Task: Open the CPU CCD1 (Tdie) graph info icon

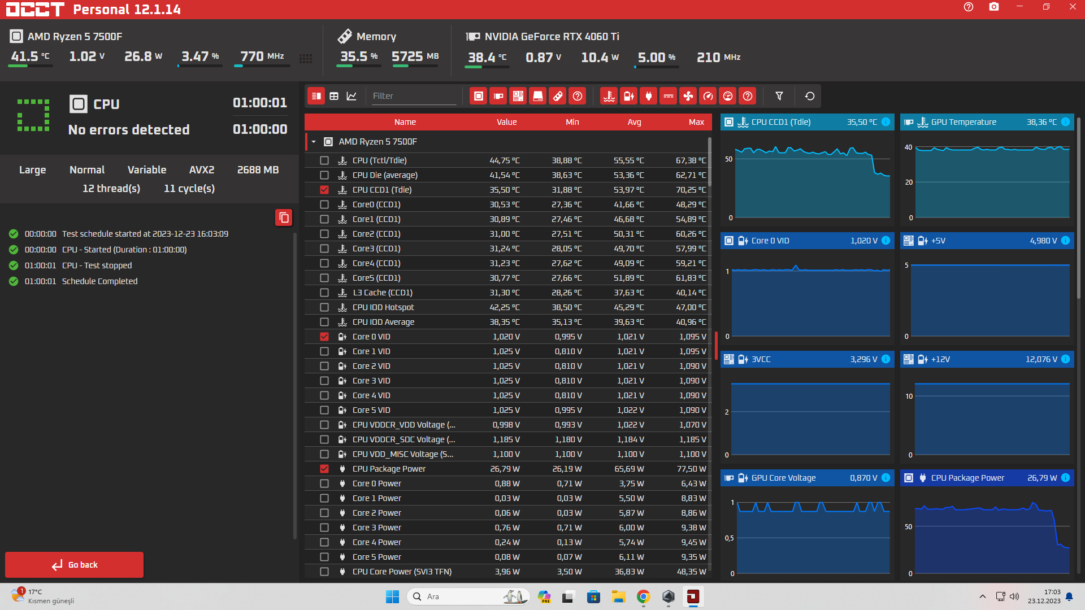Action: pos(886,122)
